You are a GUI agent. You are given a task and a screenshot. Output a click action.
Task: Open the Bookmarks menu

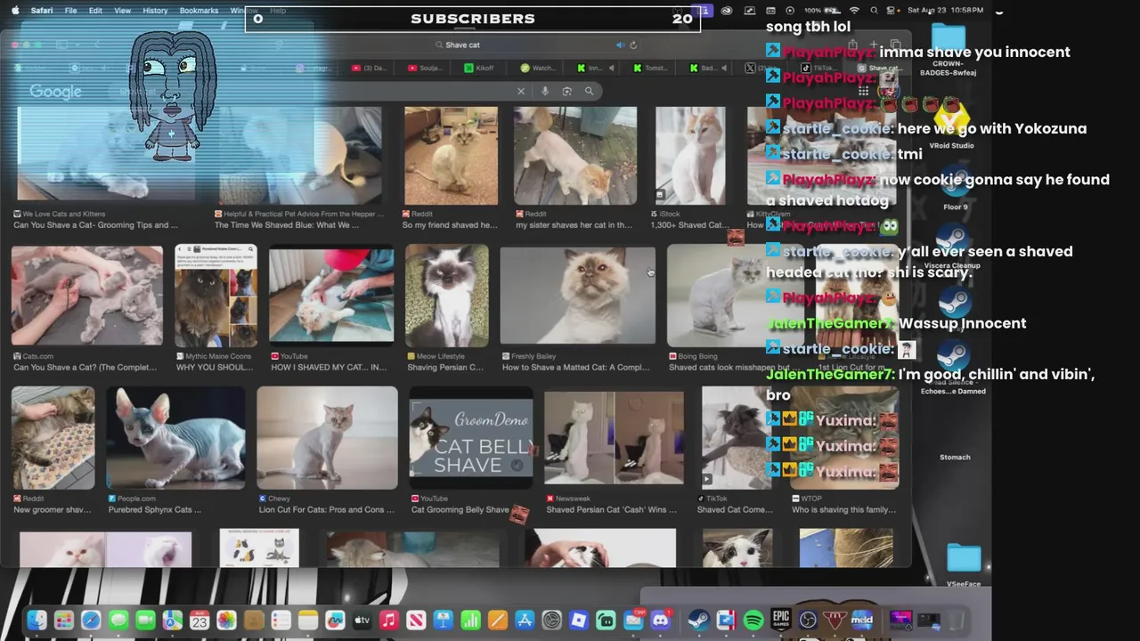tap(199, 10)
